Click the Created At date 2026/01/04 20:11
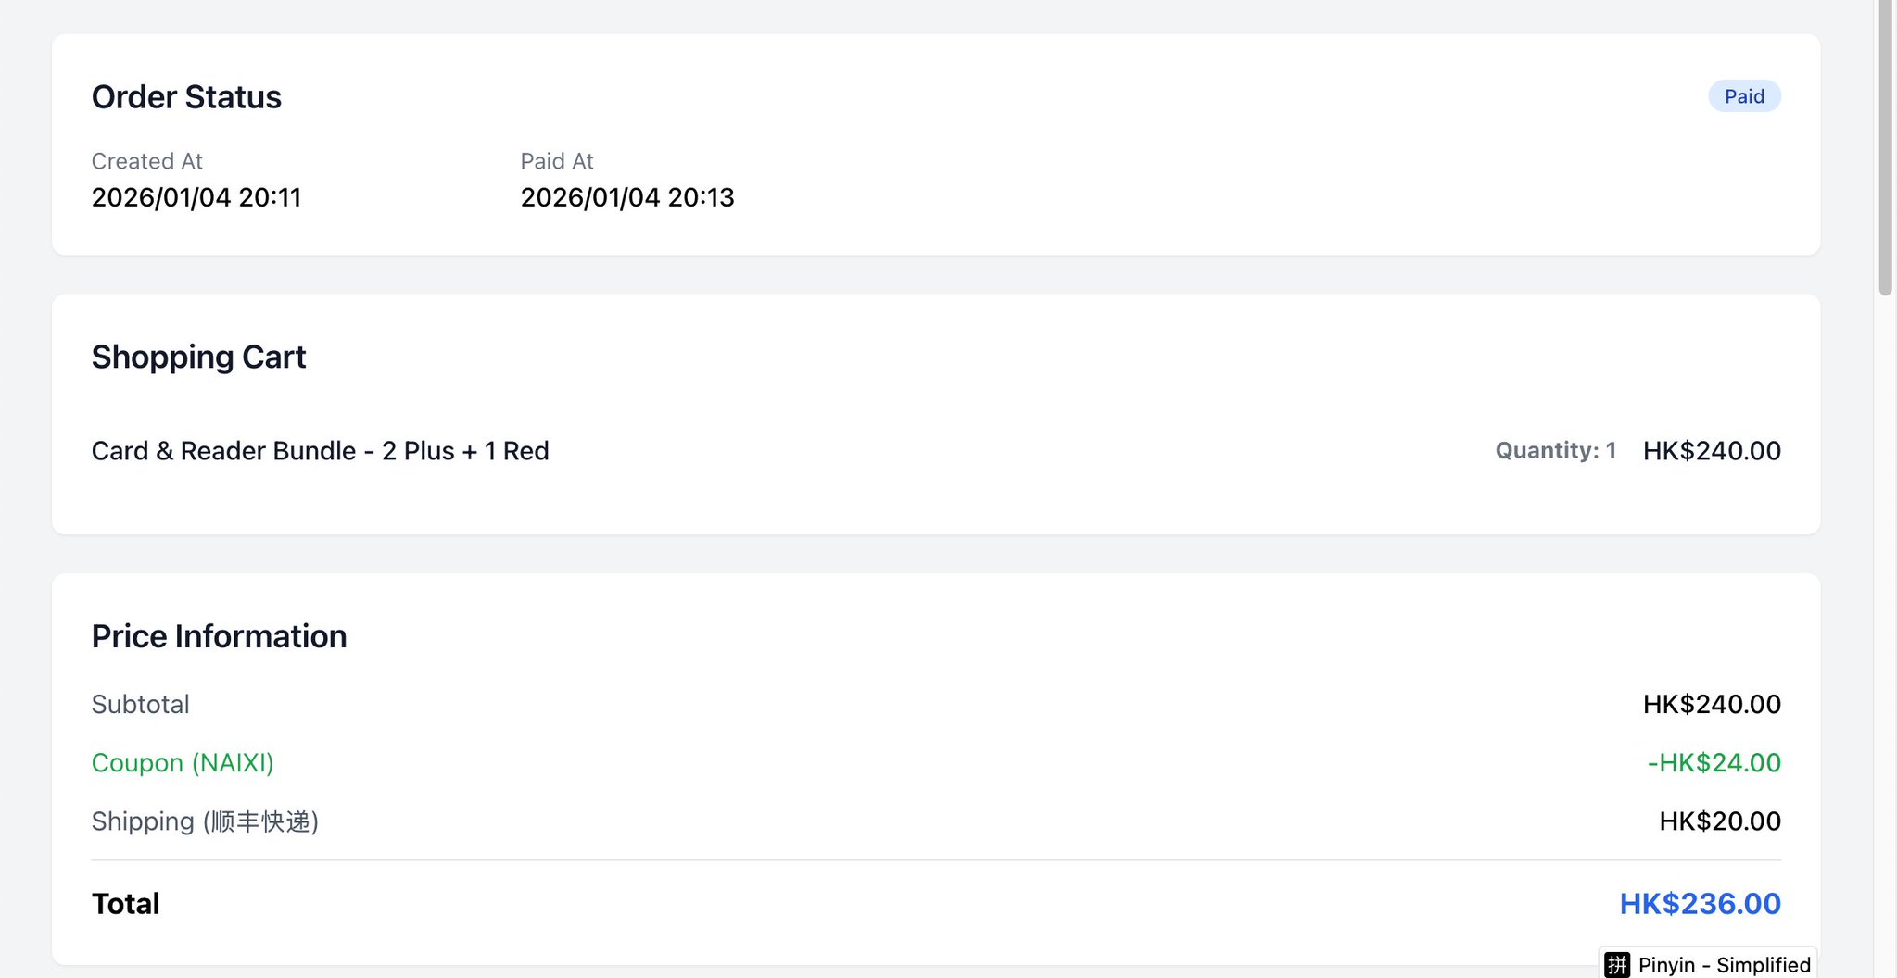The image size is (1897, 978). click(x=196, y=197)
